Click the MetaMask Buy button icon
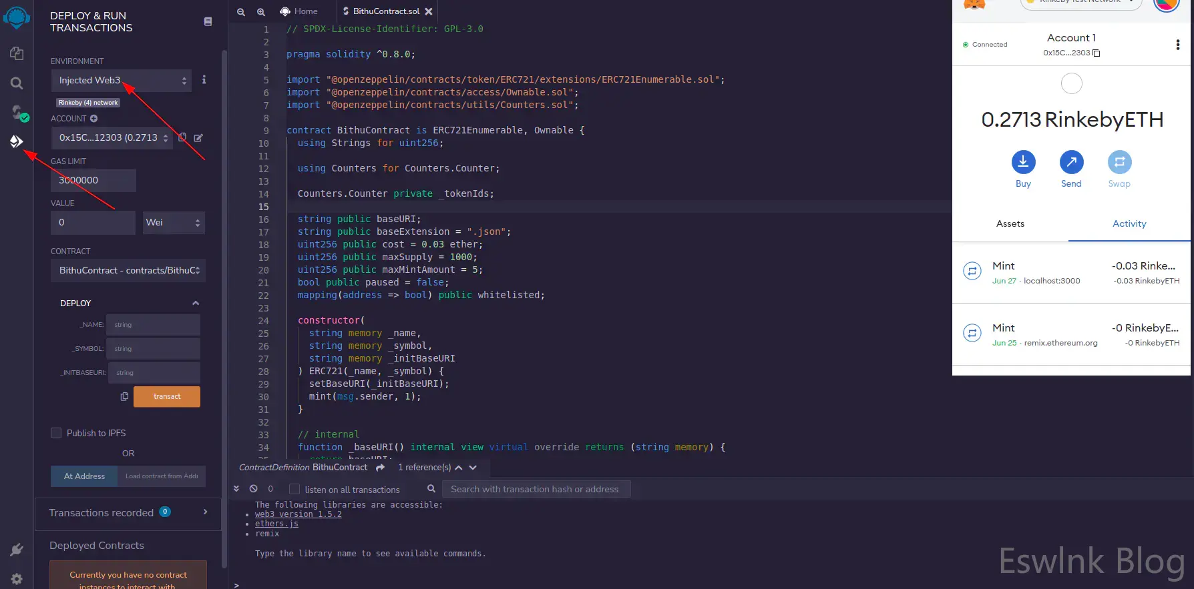This screenshot has height=589, width=1194. tap(1023, 162)
